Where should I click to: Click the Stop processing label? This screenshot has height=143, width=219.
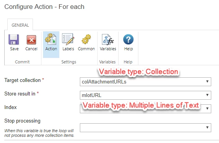[x=22, y=121]
